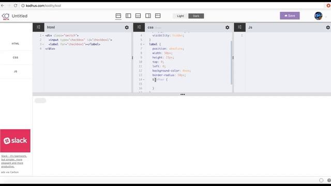
Task: Click the input checkbox line in html
Action: point(80,40)
